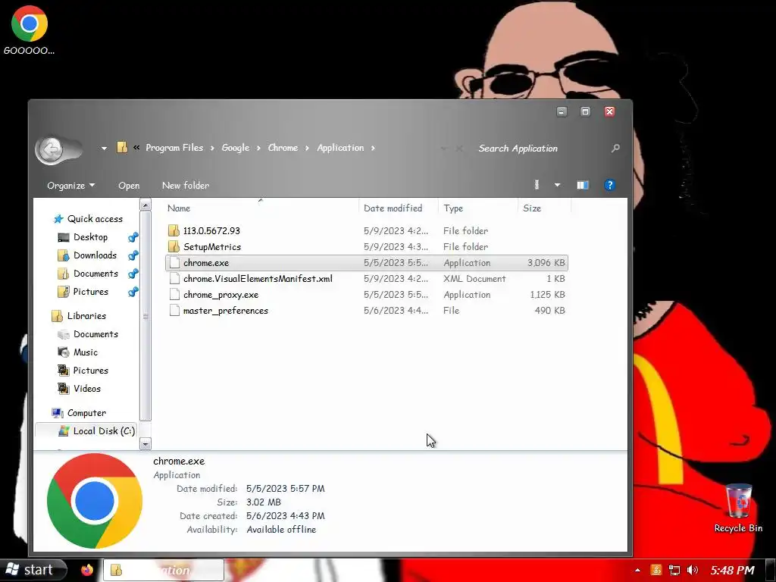Toggle the preview pane icon
776x582 pixels.
click(583, 185)
